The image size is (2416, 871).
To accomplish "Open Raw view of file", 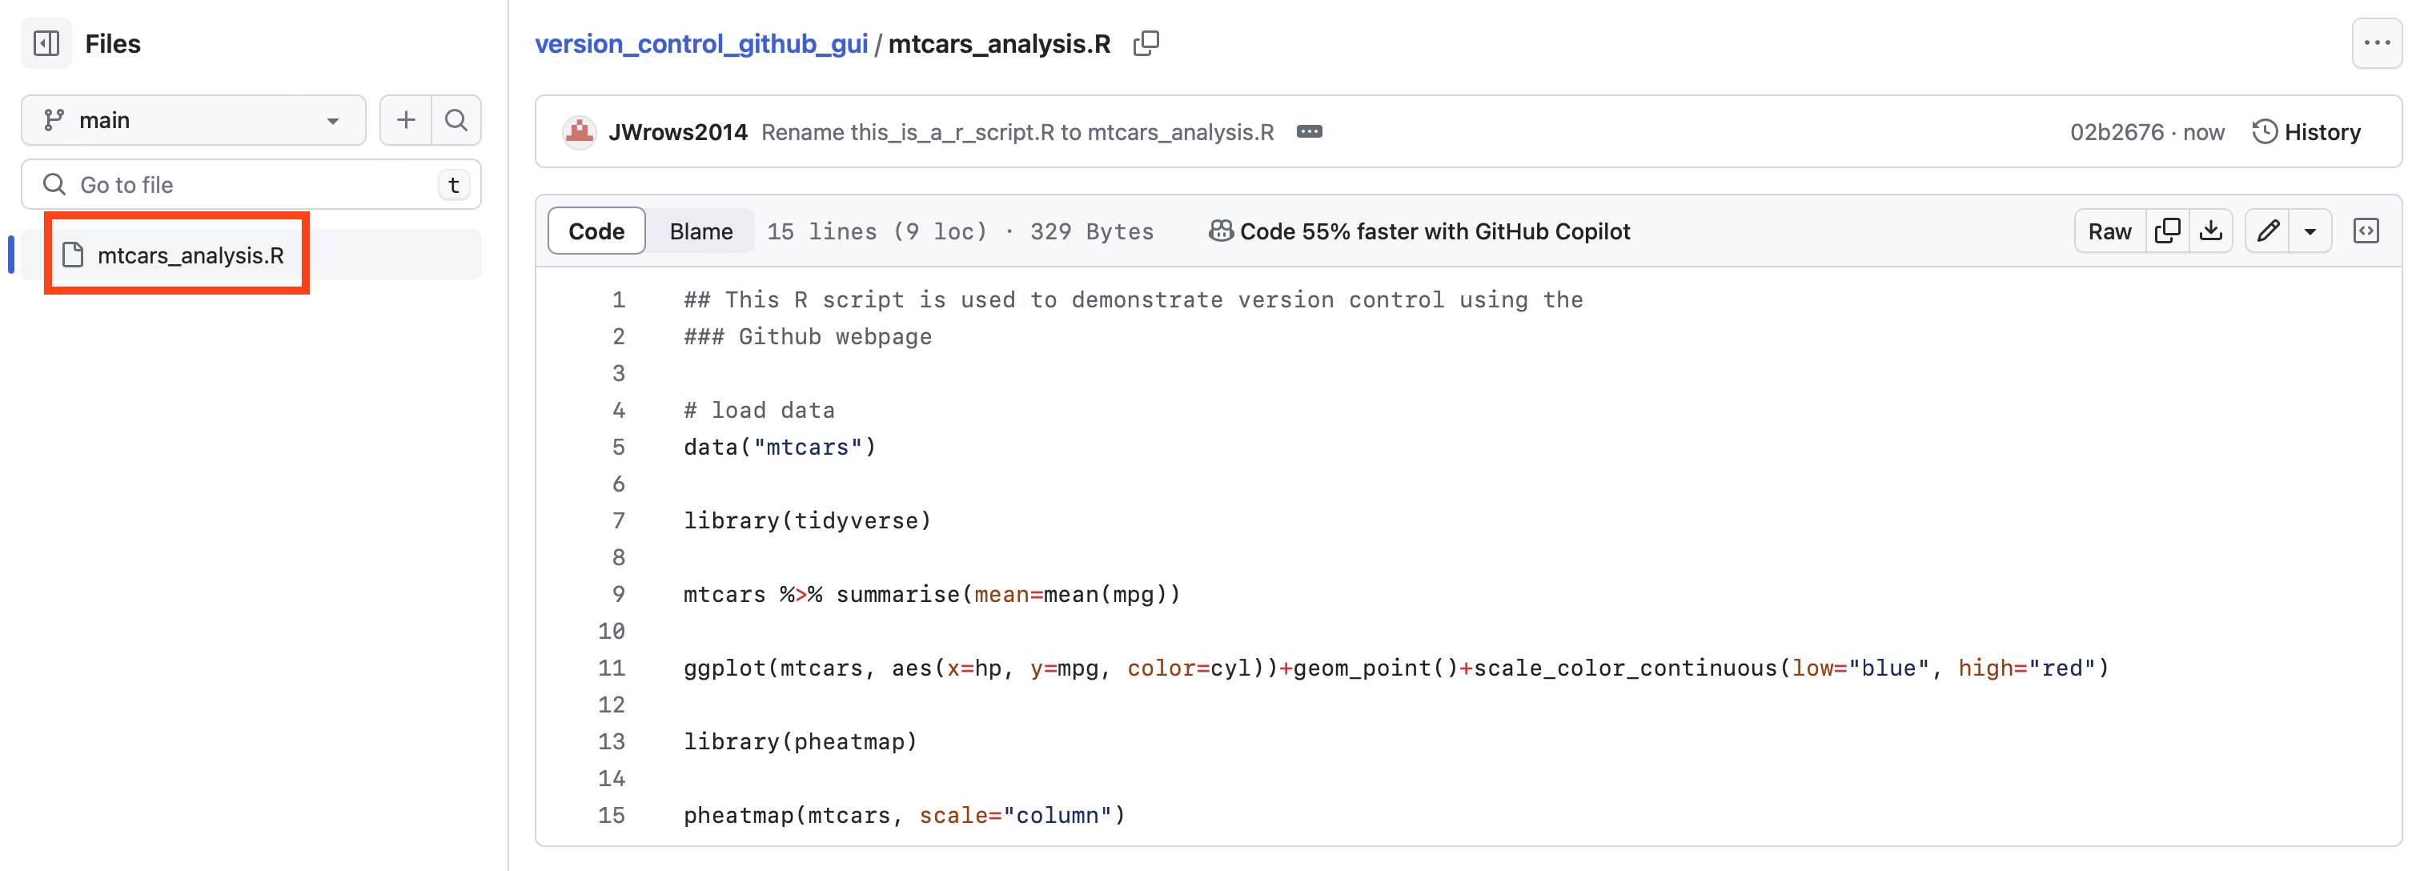I will [x=2109, y=231].
